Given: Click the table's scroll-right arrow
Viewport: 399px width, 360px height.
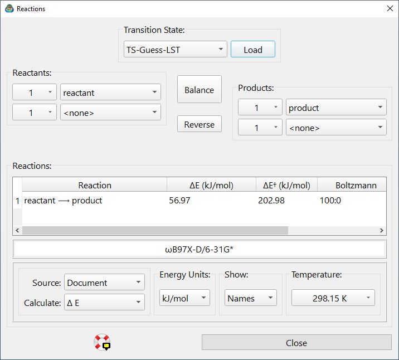Looking at the screenshot, I should (x=381, y=230).
